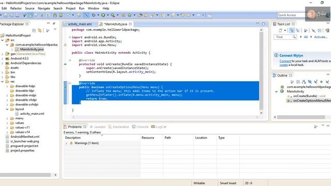Click the Open Task toolbar icon
This screenshot has width=331, height=186.
[x=146, y=15]
